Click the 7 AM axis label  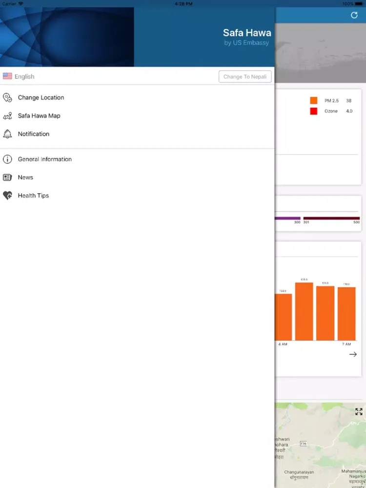(x=346, y=344)
